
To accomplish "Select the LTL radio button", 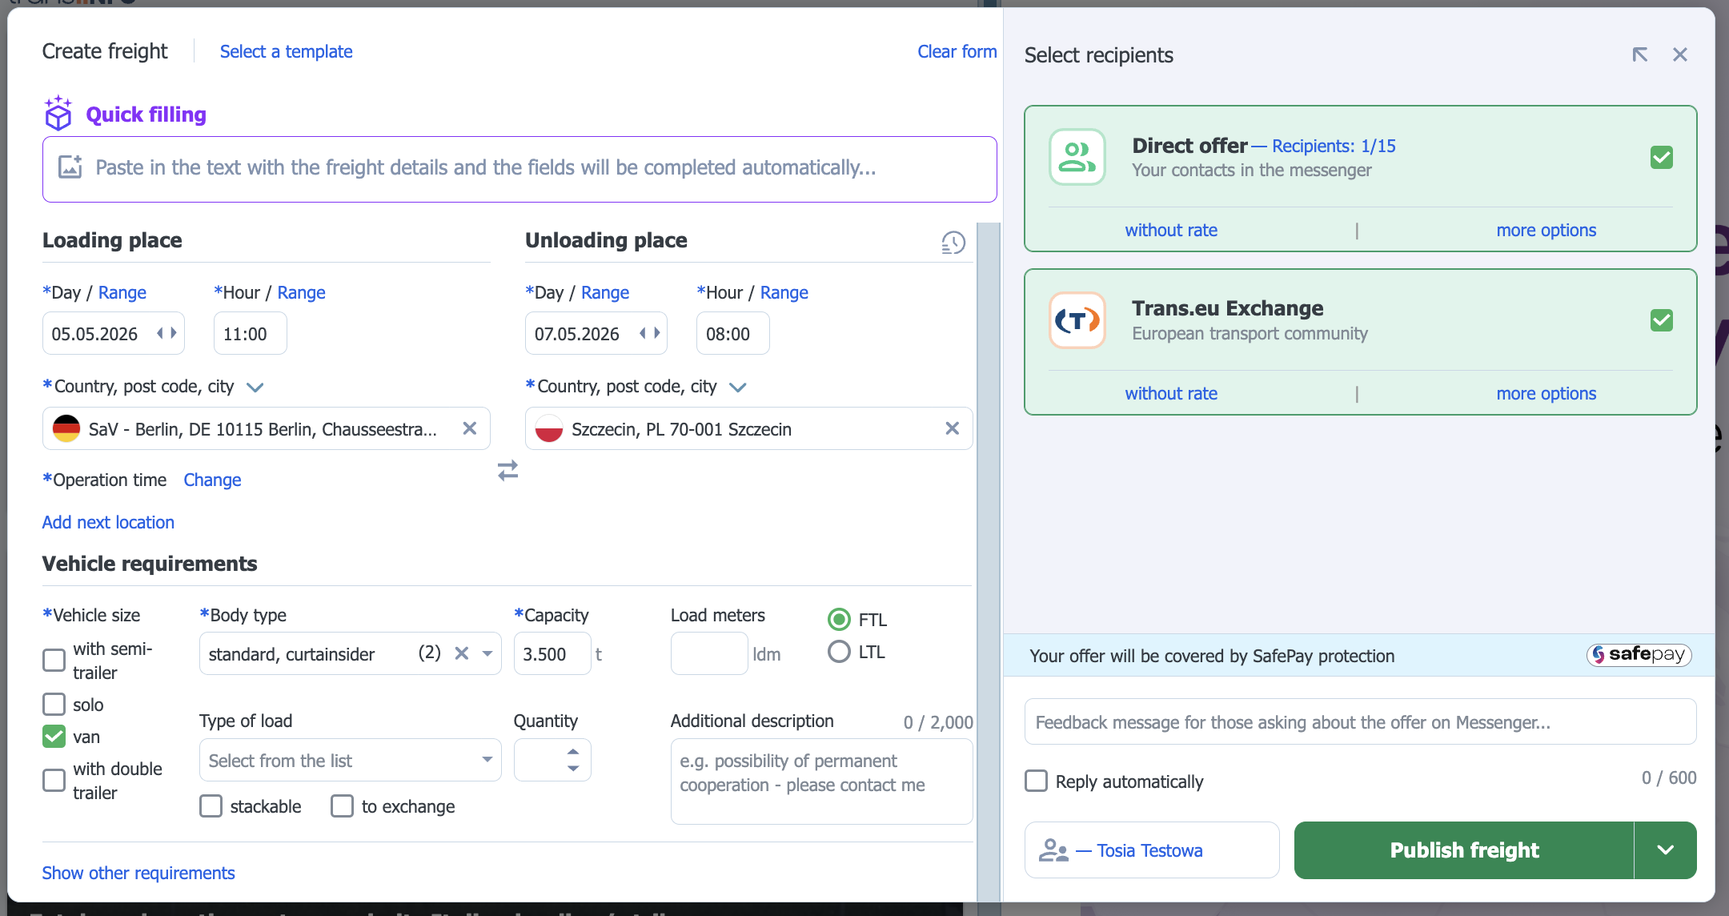I will click(x=839, y=652).
